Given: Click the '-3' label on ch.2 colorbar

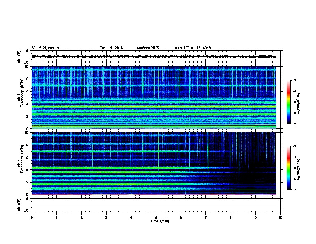Looking at the screenshot, I should (294, 146).
